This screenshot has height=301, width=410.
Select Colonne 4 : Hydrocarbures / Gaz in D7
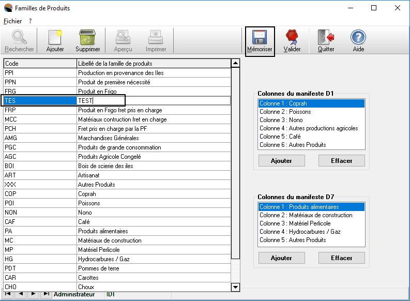click(299, 232)
